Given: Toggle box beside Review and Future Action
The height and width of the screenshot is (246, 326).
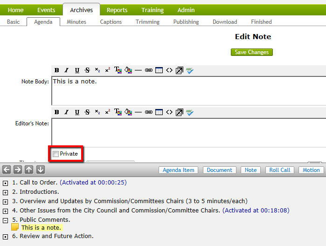Looking at the screenshot, I should tap(6, 237).
